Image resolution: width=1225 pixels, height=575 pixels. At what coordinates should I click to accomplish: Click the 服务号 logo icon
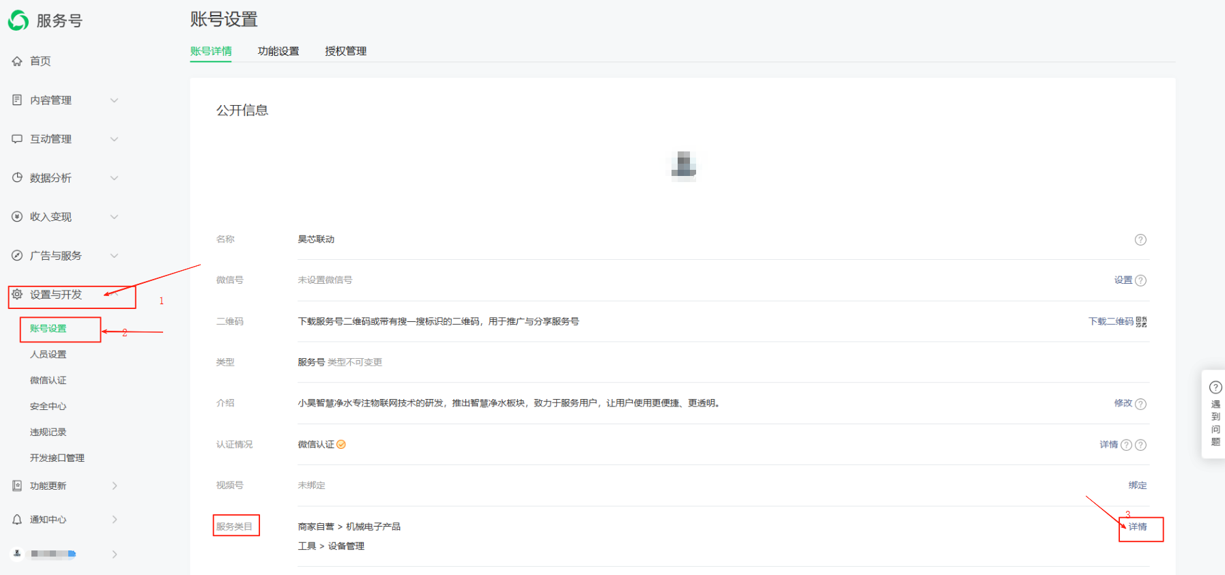point(18,20)
